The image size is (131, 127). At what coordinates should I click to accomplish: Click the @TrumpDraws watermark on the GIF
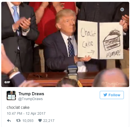coord(114,84)
